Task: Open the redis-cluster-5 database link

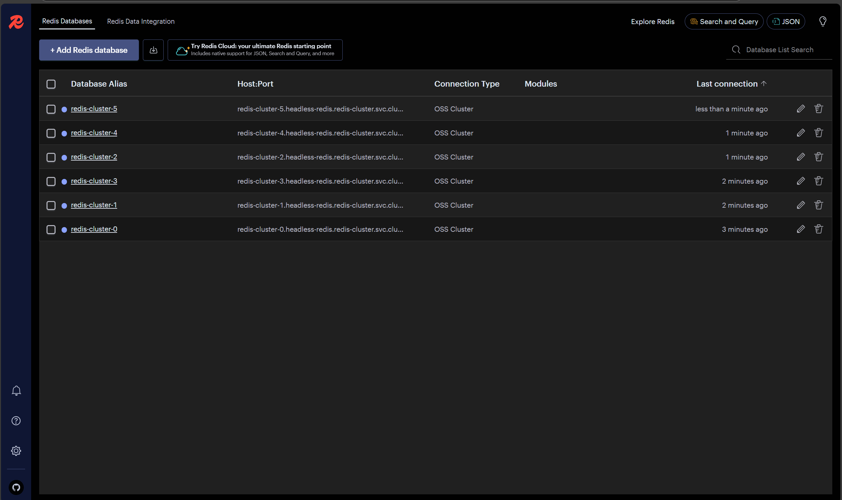Action: (94, 108)
